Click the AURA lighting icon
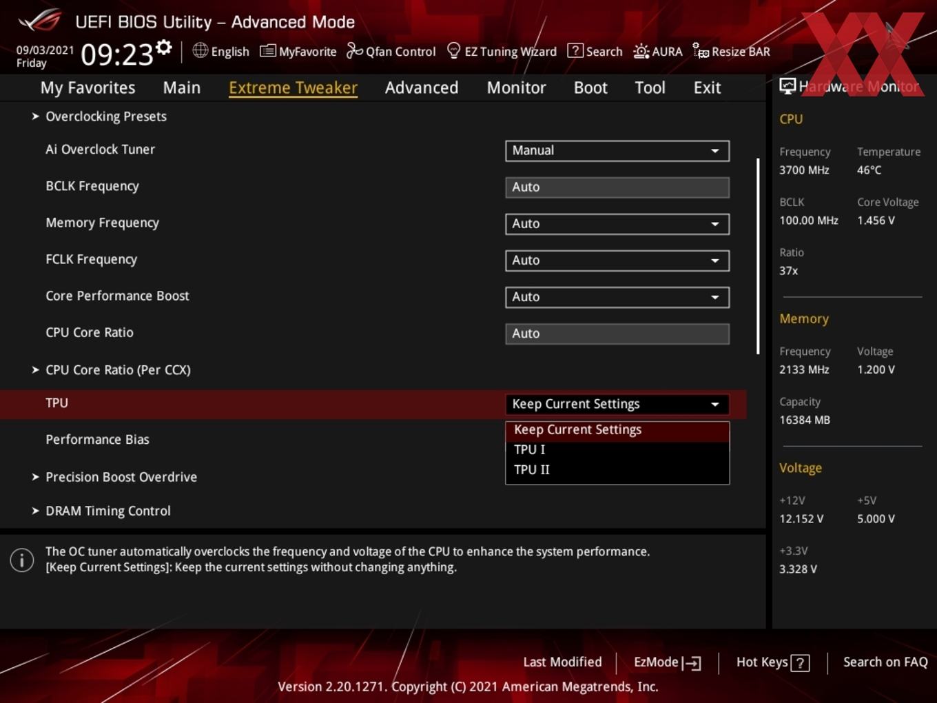 pos(641,51)
